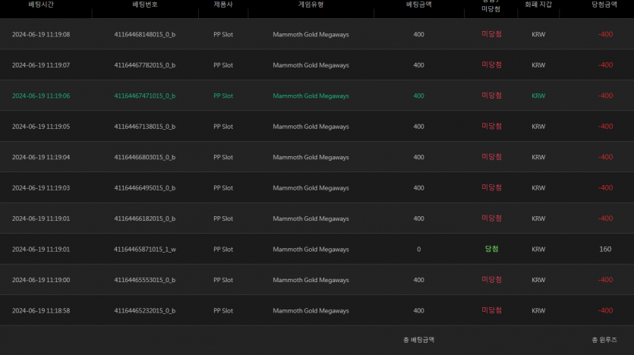This screenshot has height=355, width=634.
Task: Select bet number 41164467138015_0_b
Action: (x=145, y=127)
